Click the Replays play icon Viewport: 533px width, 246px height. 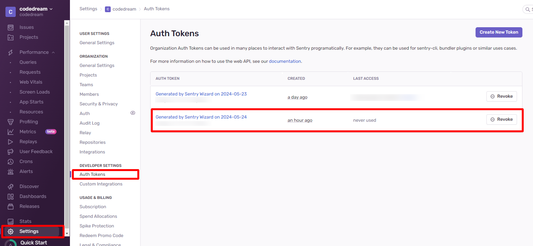coord(11,142)
